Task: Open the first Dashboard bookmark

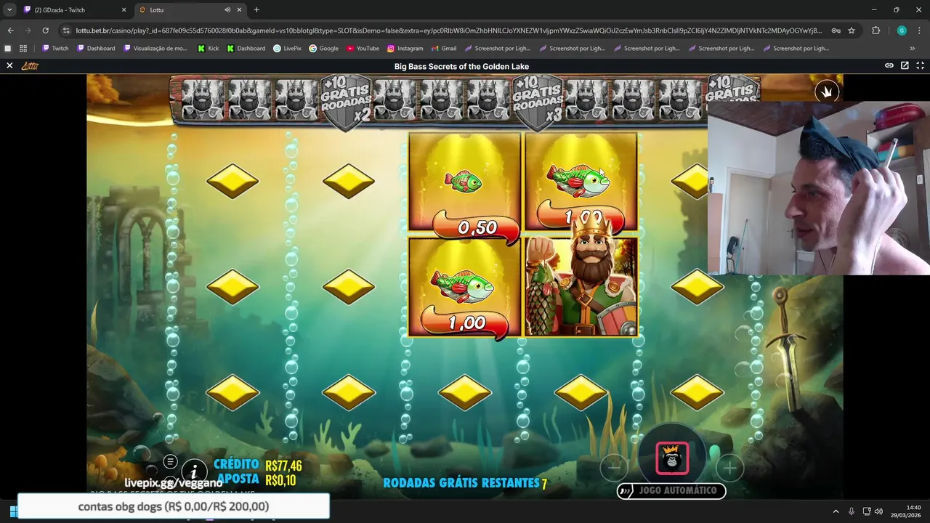Action: (96, 49)
